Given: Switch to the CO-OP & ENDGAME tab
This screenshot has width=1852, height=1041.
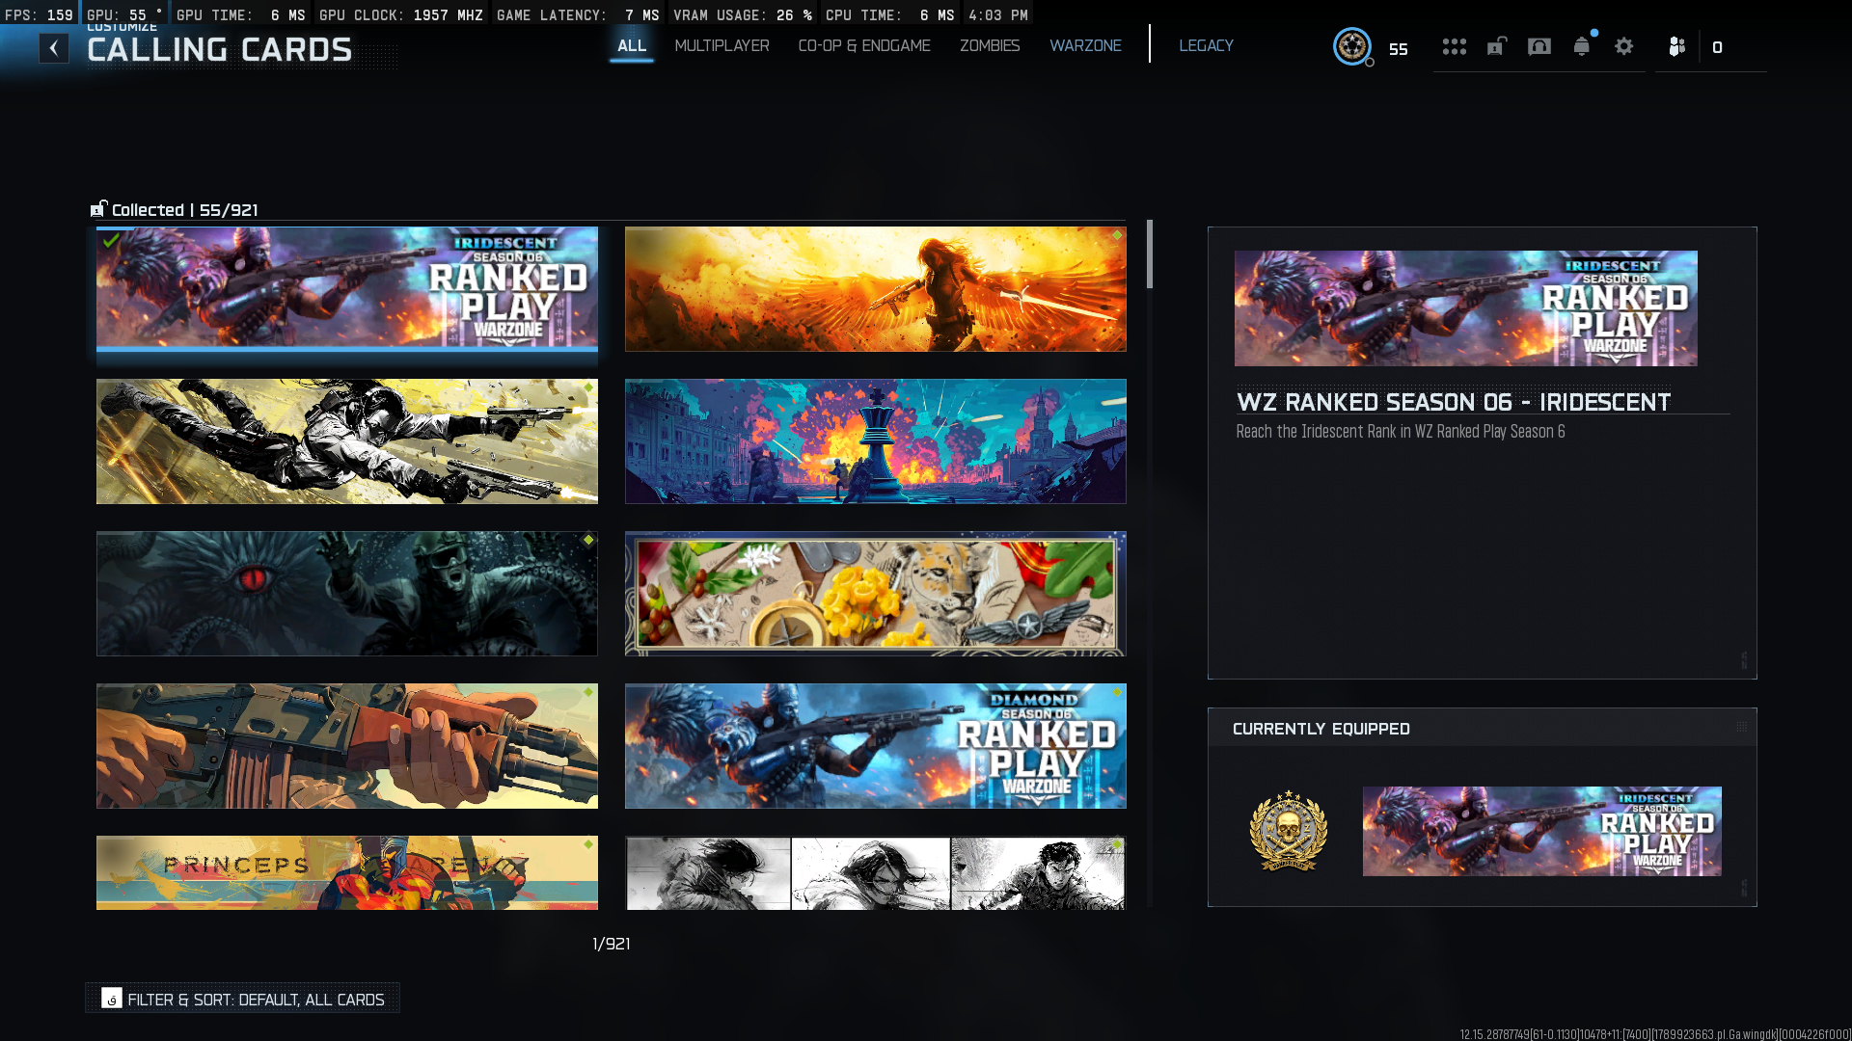Looking at the screenshot, I should (x=864, y=45).
